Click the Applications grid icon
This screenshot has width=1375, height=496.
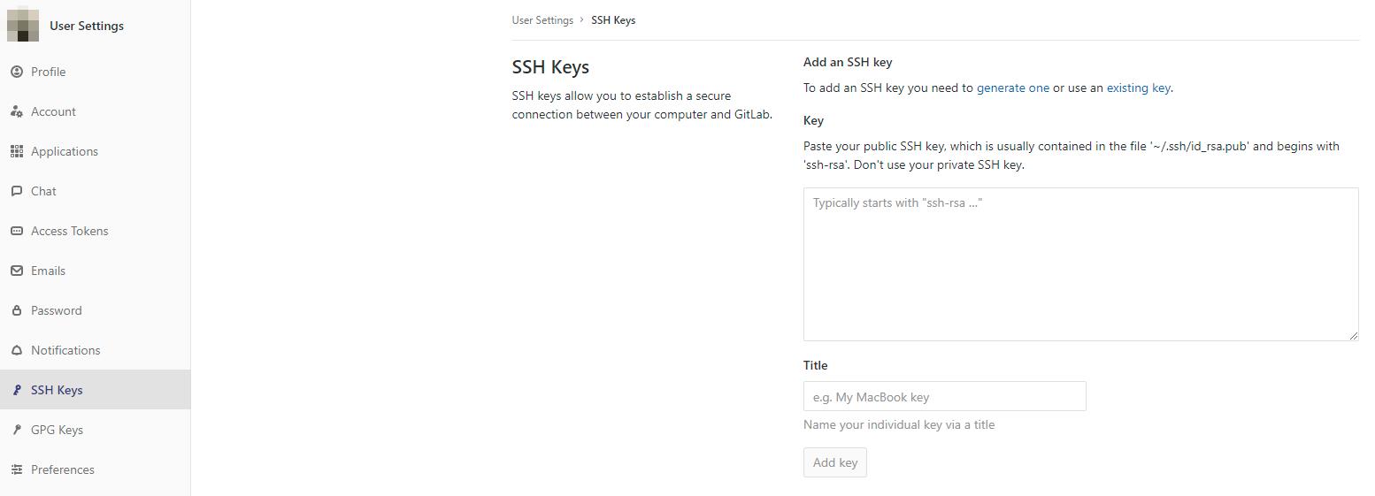(x=17, y=151)
